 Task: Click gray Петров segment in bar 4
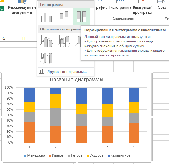107,122
